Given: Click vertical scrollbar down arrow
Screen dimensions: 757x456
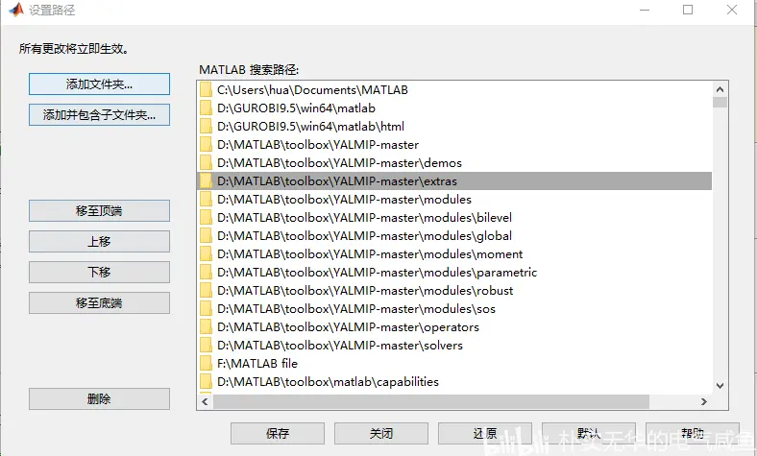Looking at the screenshot, I should tap(720, 386).
